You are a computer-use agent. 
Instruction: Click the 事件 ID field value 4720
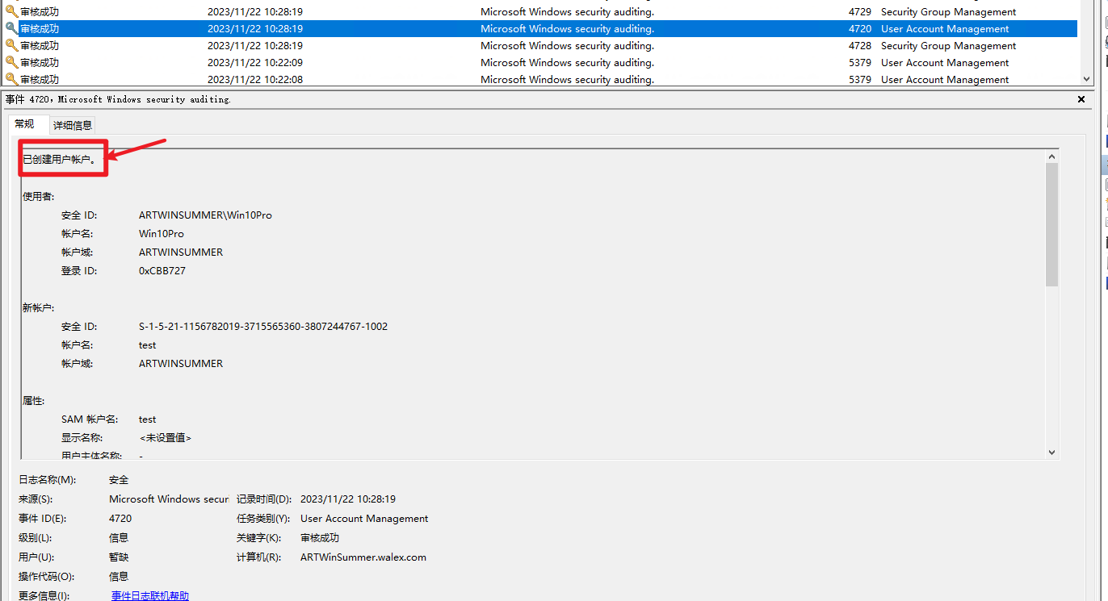click(x=120, y=519)
